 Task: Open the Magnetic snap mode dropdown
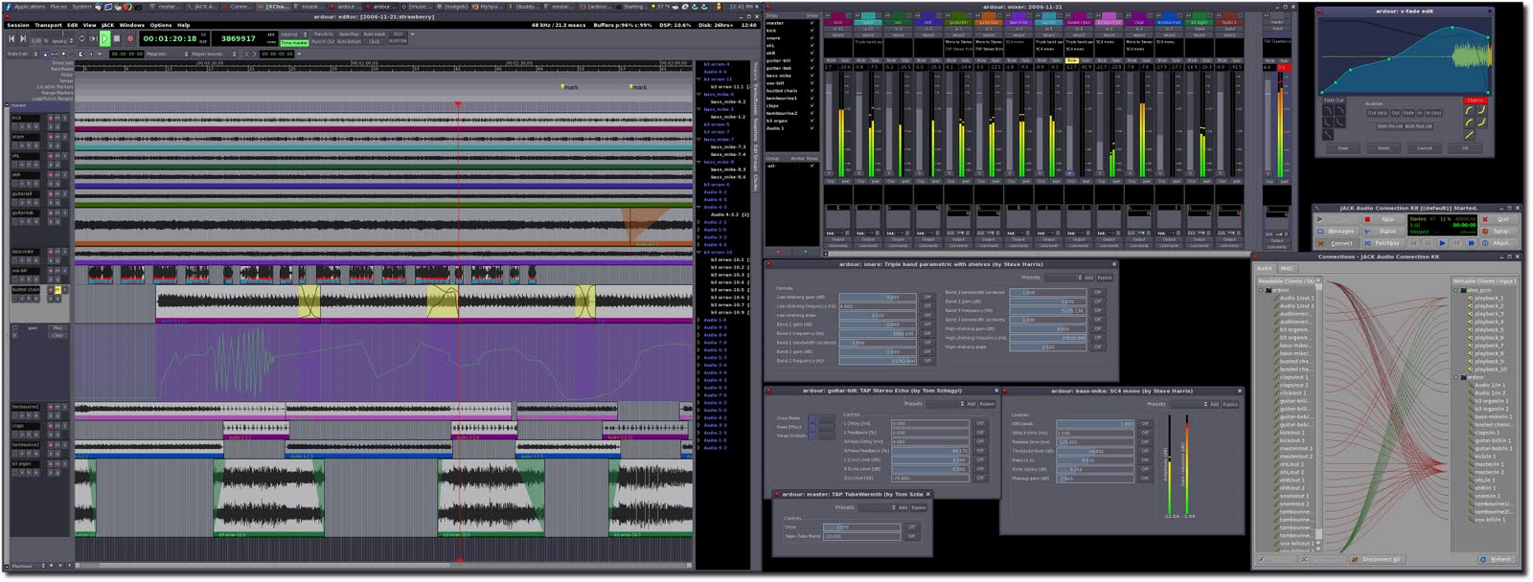[x=168, y=54]
